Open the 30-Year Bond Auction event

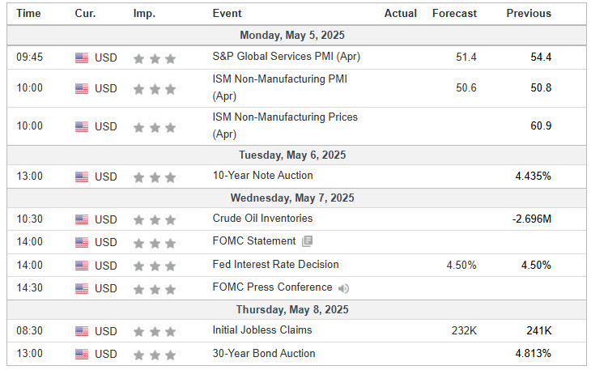[264, 354]
